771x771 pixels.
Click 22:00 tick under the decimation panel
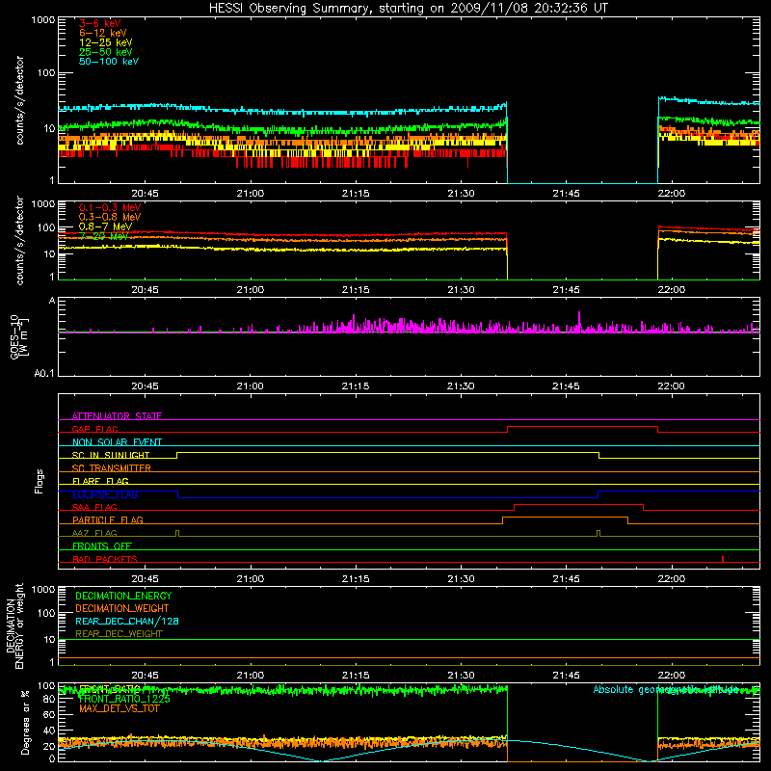(x=671, y=676)
